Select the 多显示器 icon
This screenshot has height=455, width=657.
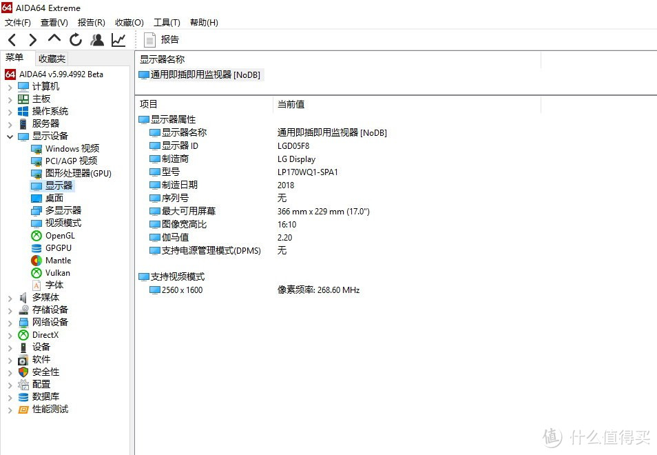[x=36, y=210]
